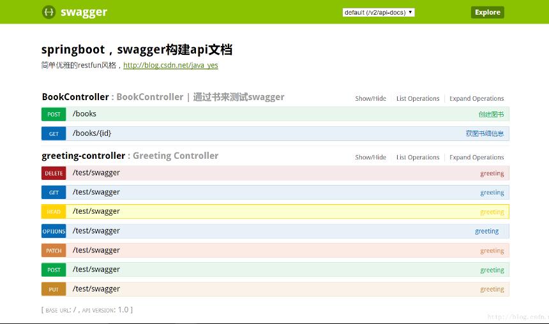Click the OPTIONS badge for /test/swagger
The height and width of the screenshot is (324, 549).
[54, 232]
